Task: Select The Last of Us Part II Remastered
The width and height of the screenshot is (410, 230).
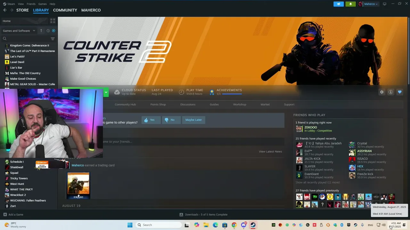Action: [x=29, y=51]
